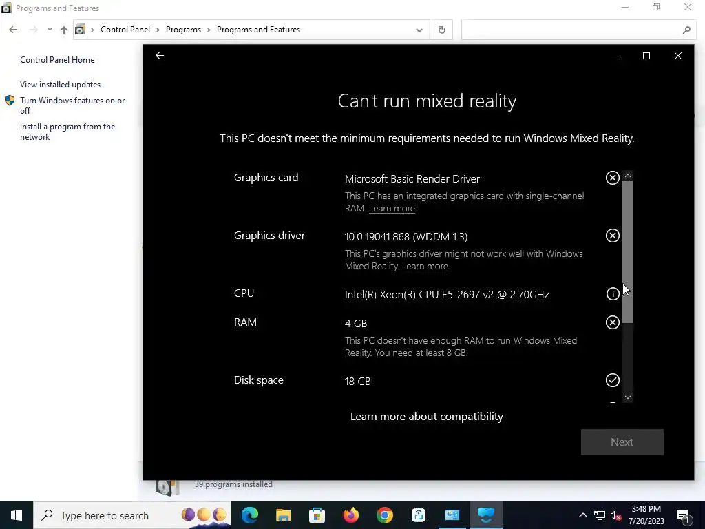This screenshot has height=529, width=705.
Task: Click the requirements list scrollbar thumb
Action: click(628, 252)
